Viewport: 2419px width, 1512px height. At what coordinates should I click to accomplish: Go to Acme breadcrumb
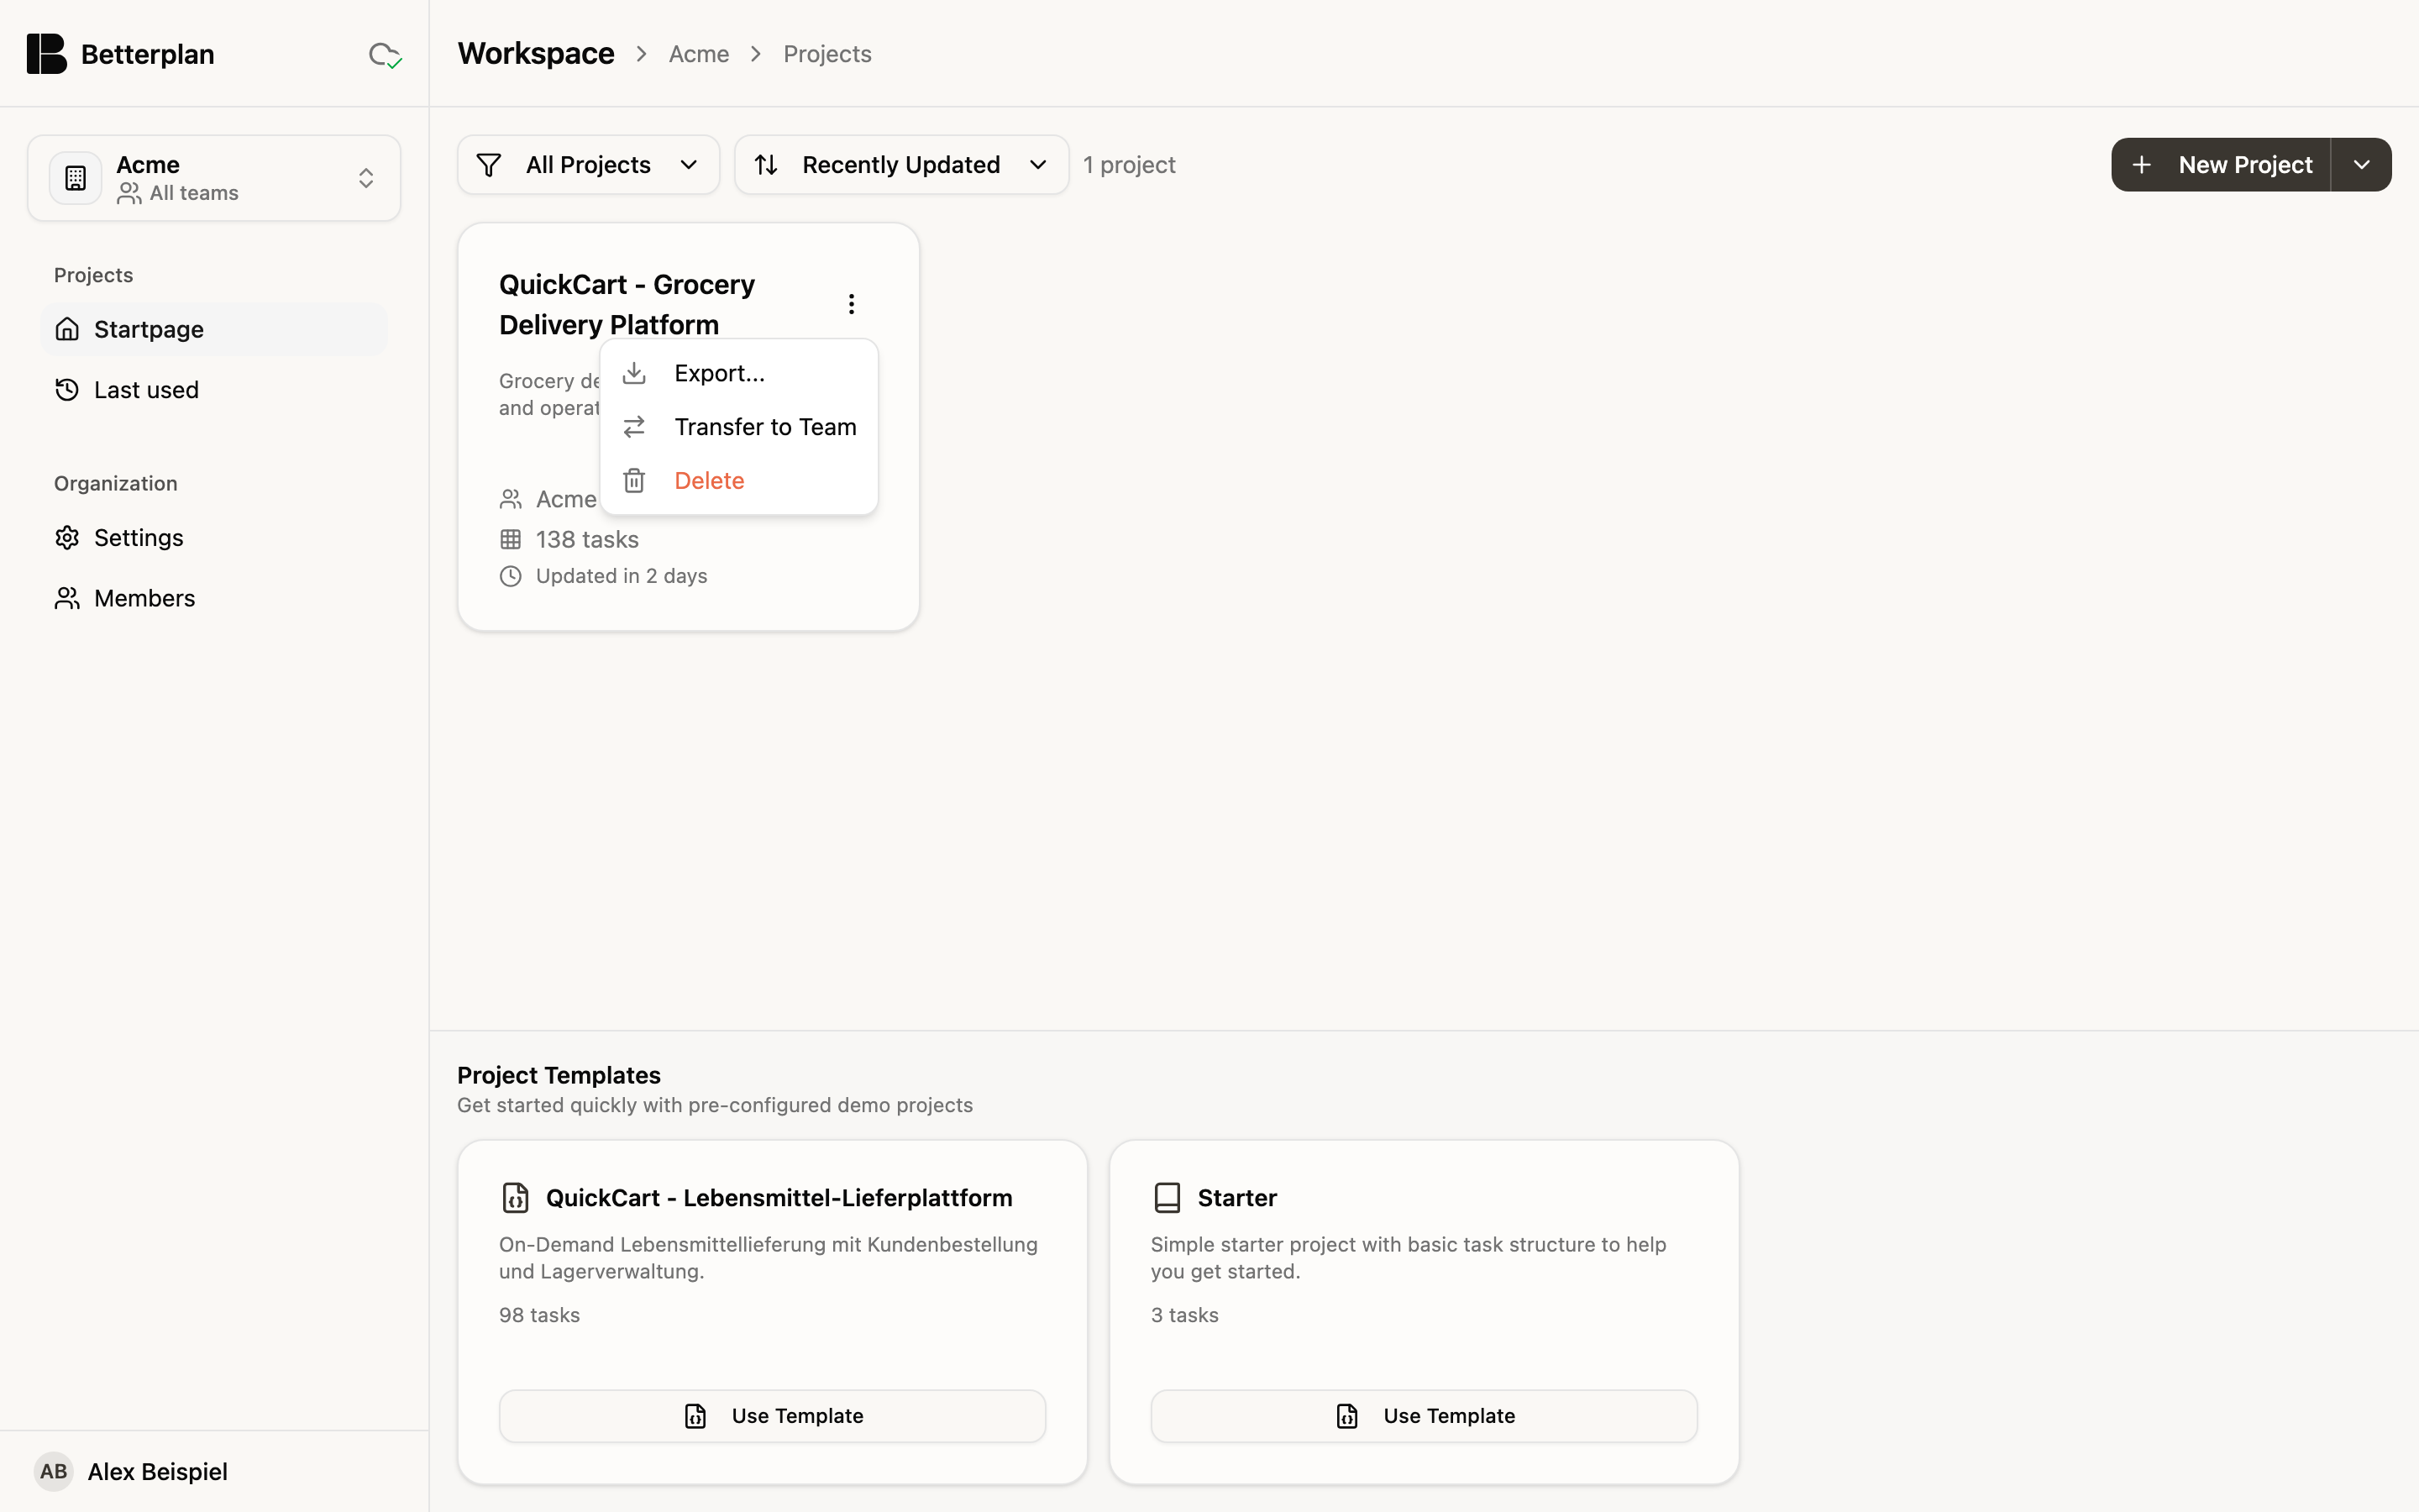tap(699, 54)
